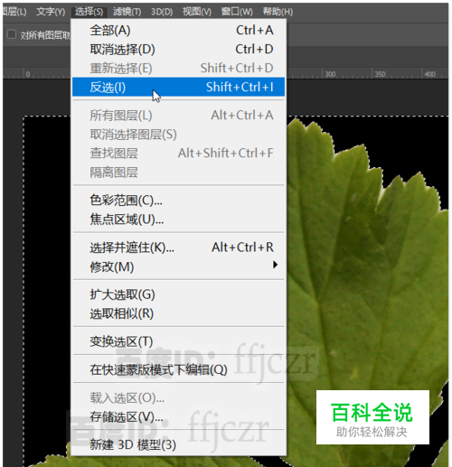The height and width of the screenshot is (467, 452).
Task: Choose 选取相似(R) menu entry
Action: (x=178, y=313)
